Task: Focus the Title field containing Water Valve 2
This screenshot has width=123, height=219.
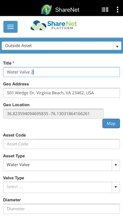Action: [x=61, y=72]
